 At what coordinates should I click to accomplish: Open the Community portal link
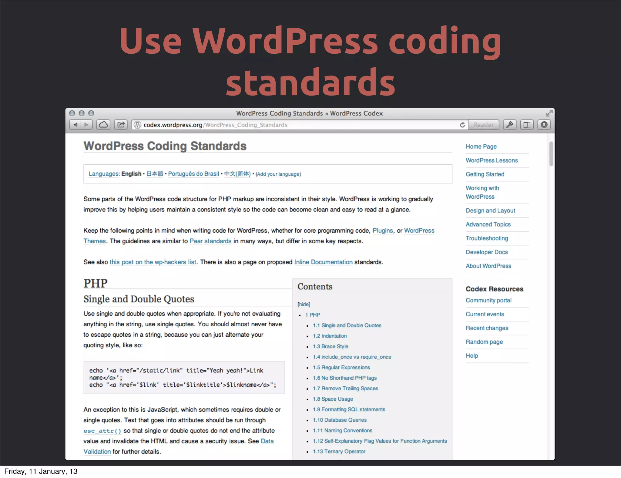(x=488, y=300)
